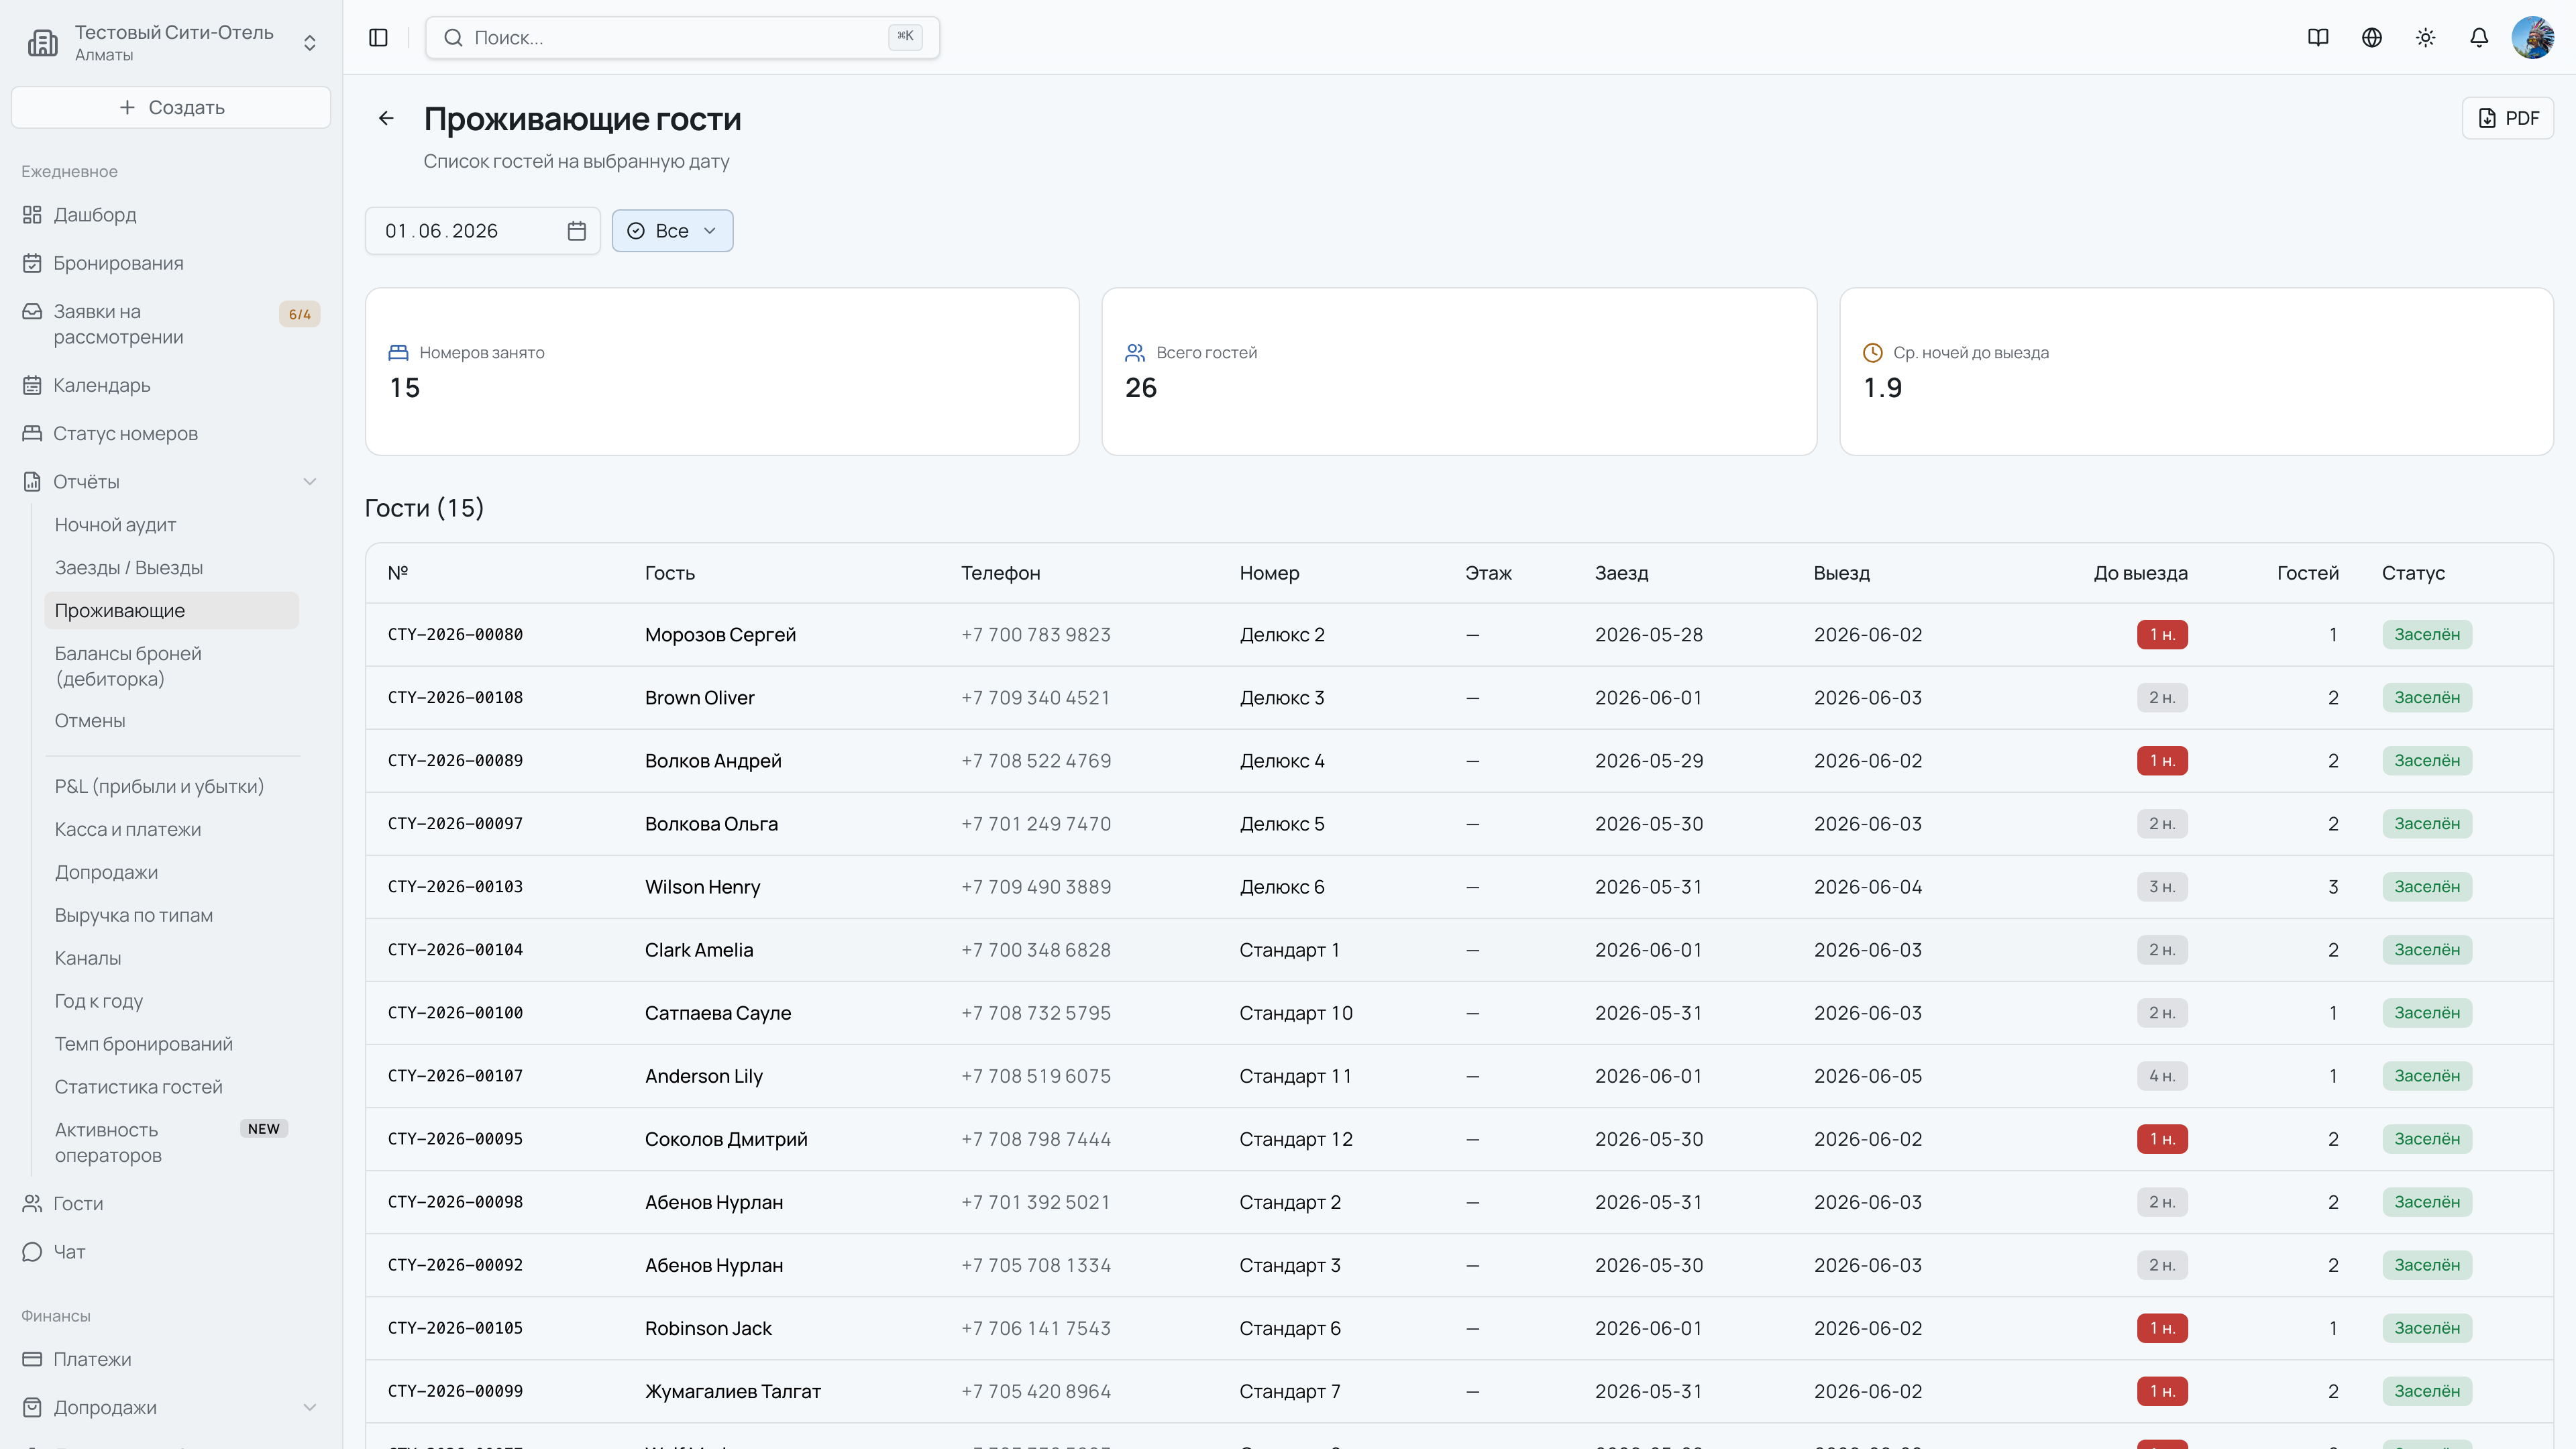2576x1449 pixels.
Task: Open booking CTY-2026-00080
Action: coord(455,635)
